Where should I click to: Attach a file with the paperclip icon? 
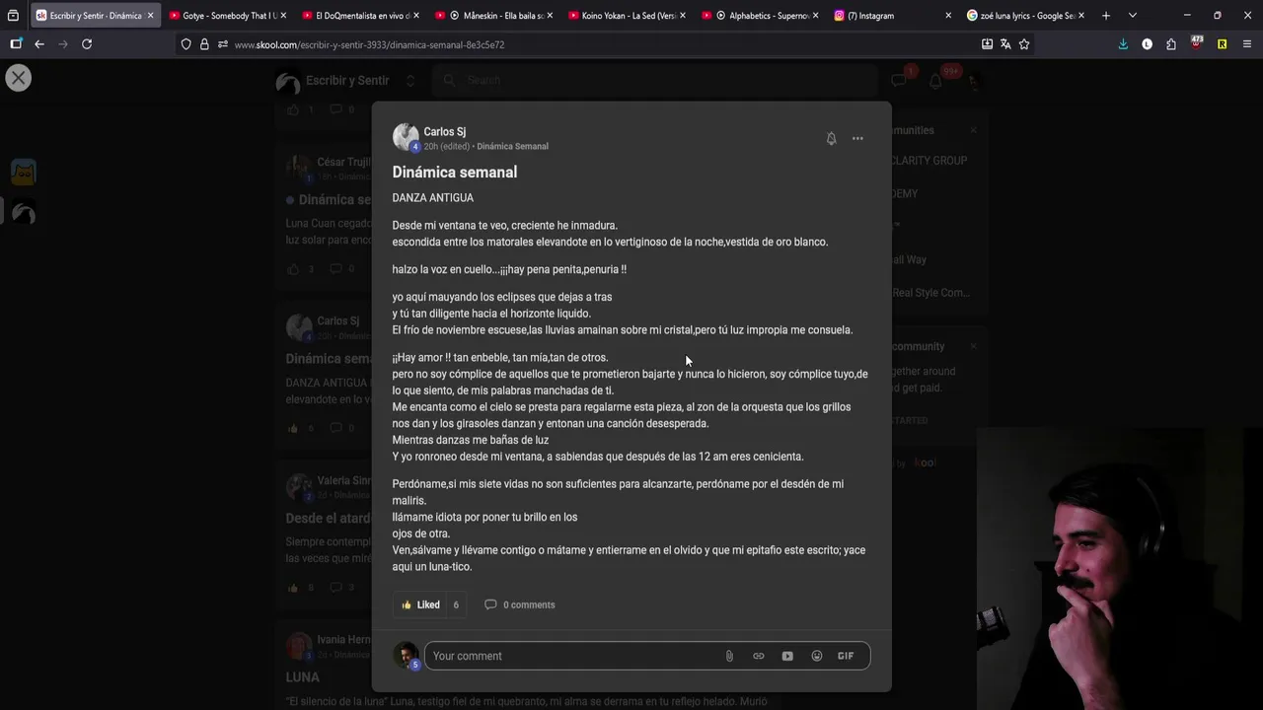(x=729, y=656)
